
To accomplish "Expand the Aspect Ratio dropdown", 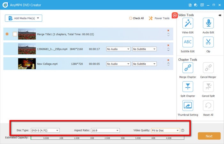I will point(105,130).
